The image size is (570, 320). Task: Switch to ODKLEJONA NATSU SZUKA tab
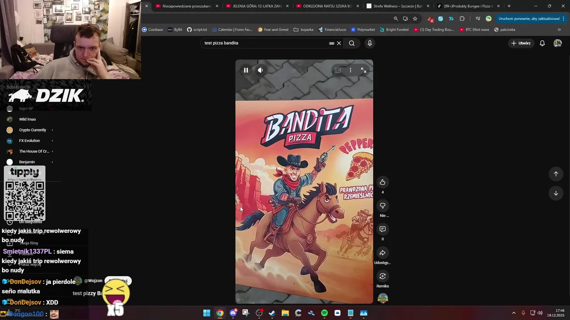tap(328, 6)
